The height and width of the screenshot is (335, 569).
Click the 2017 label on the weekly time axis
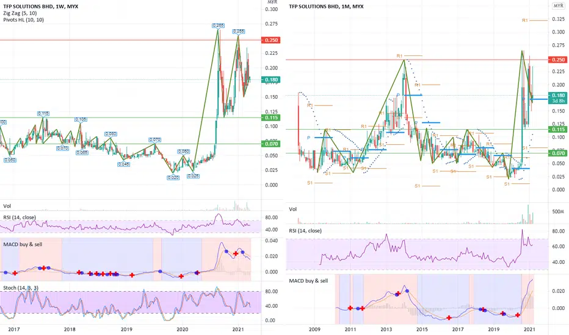(14, 329)
